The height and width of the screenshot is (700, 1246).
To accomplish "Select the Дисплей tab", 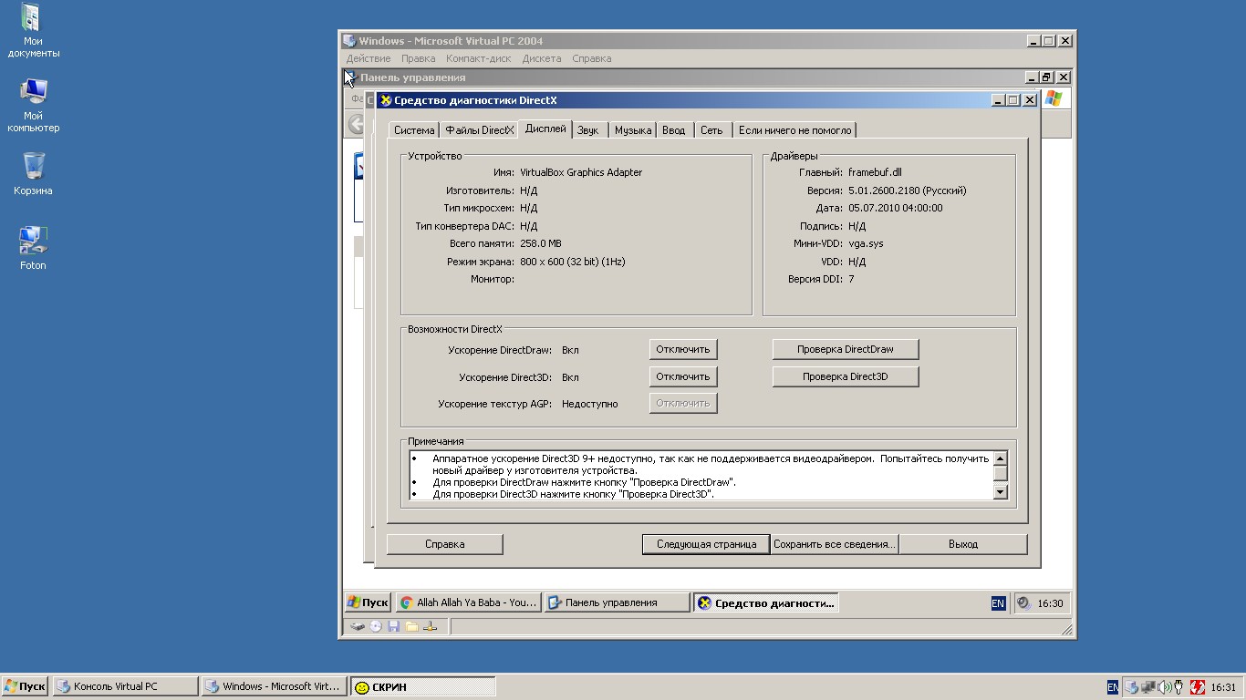I will pos(545,129).
